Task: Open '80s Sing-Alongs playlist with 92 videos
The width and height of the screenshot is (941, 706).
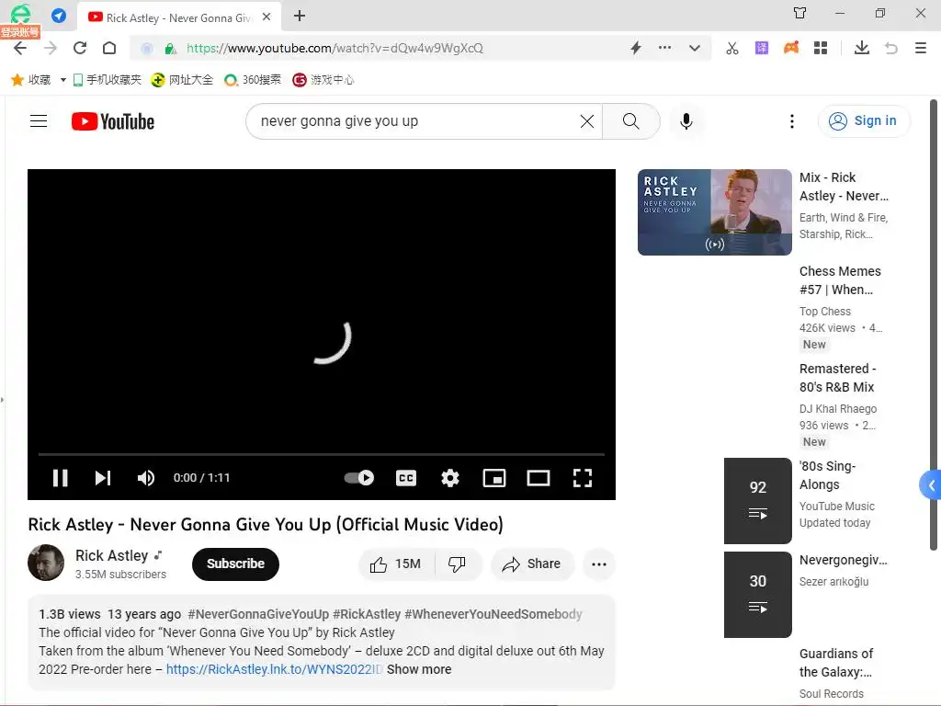Action: click(x=758, y=501)
